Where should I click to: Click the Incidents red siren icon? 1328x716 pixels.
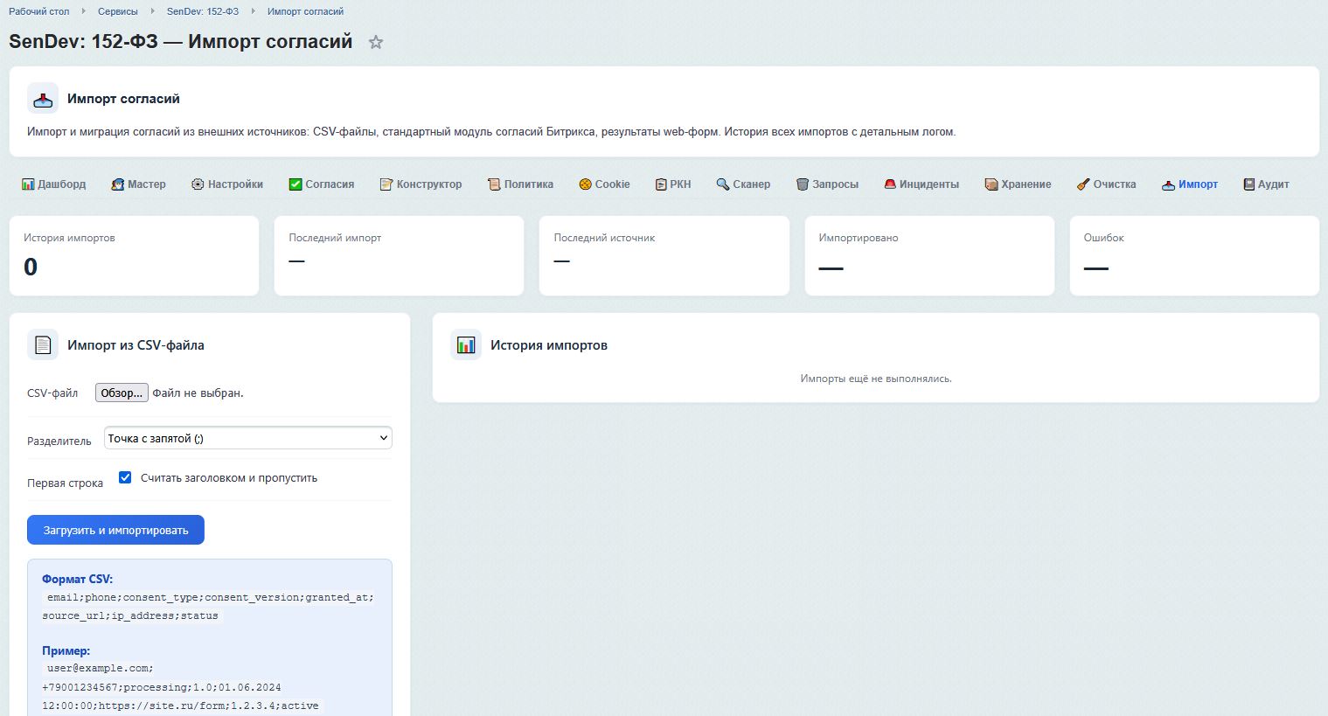(890, 184)
